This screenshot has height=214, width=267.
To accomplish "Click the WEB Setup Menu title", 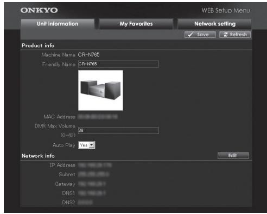I will pos(226,10).
